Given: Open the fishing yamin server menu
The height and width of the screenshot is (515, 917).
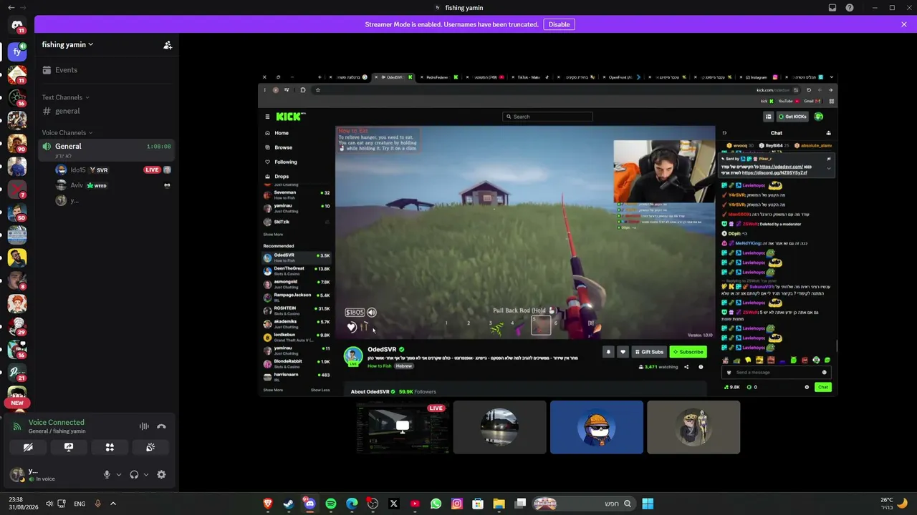Looking at the screenshot, I should coord(67,44).
